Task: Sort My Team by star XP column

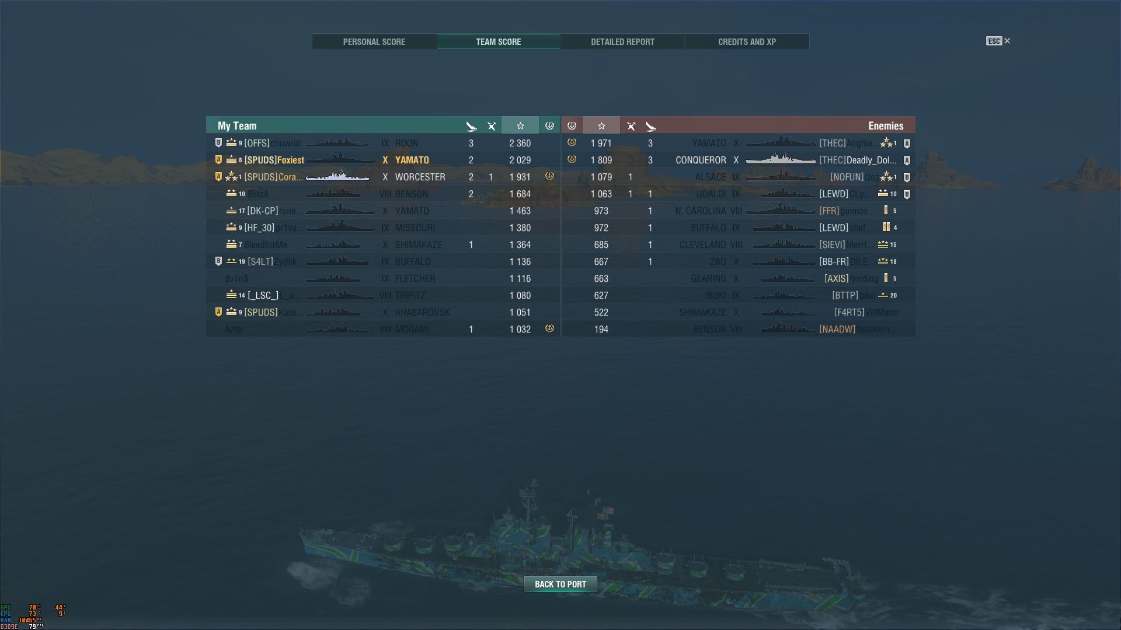Action: click(520, 125)
